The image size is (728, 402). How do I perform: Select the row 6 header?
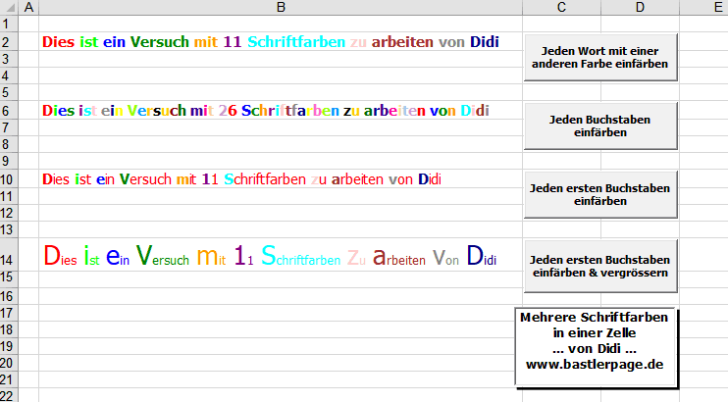tap(9, 111)
